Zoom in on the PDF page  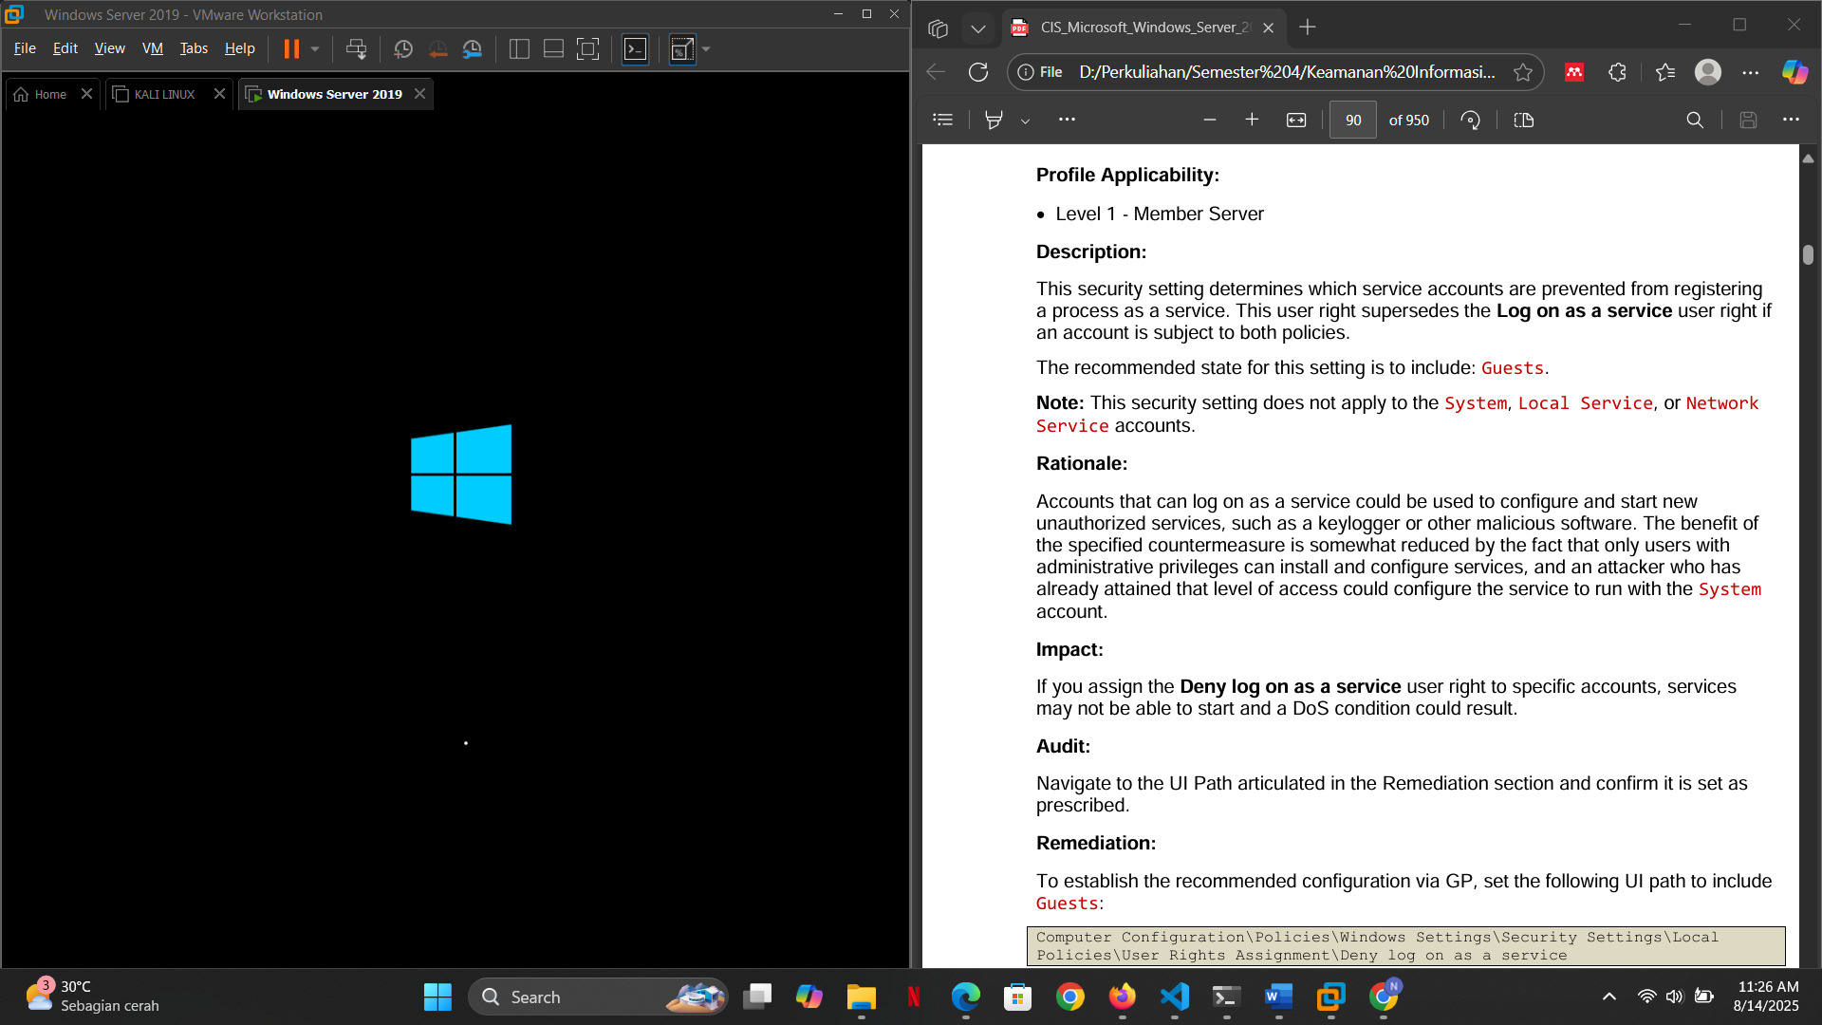pyautogui.click(x=1252, y=120)
